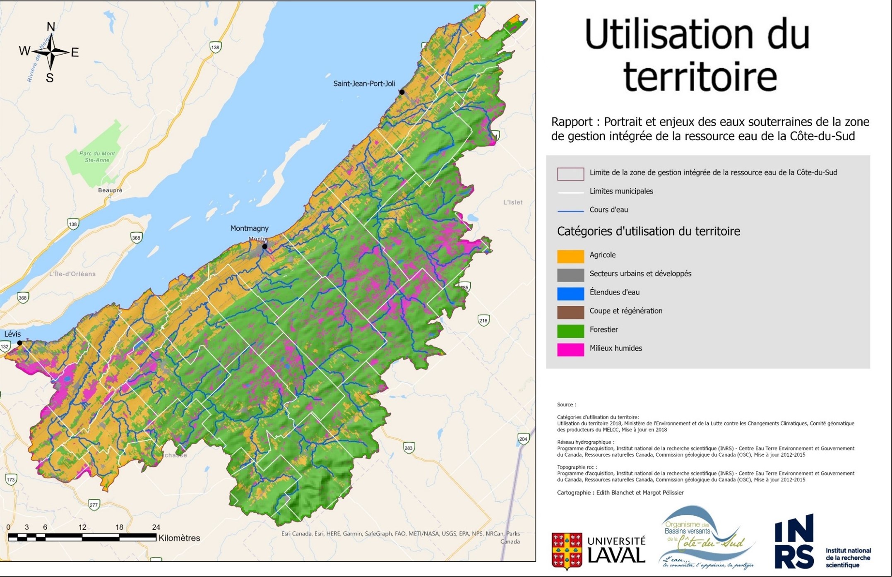
Task: Click the Lévis black dot marker
Action: coord(19,343)
